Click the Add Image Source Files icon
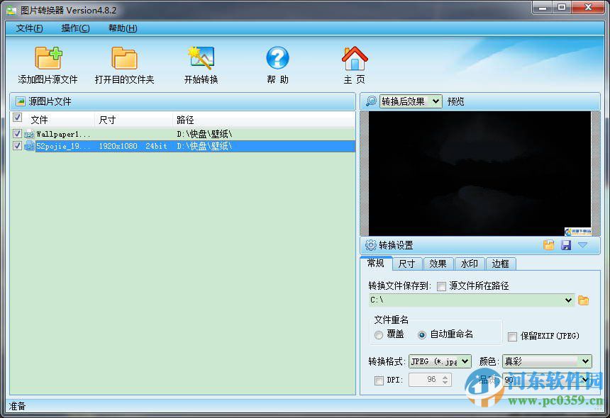This screenshot has height=418, width=610. coord(48,58)
